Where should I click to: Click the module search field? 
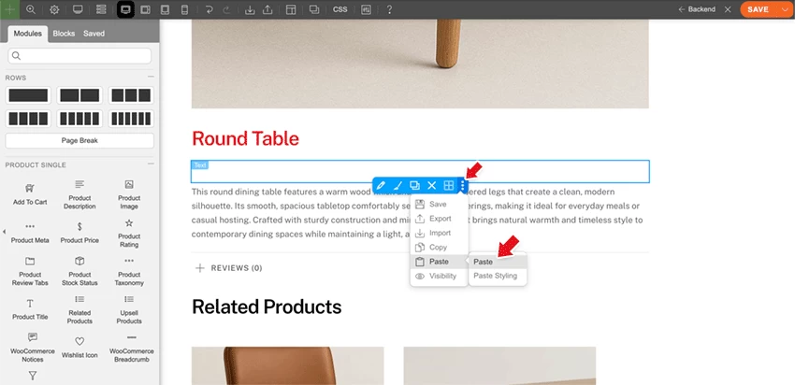pyautogui.click(x=79, y=56)
